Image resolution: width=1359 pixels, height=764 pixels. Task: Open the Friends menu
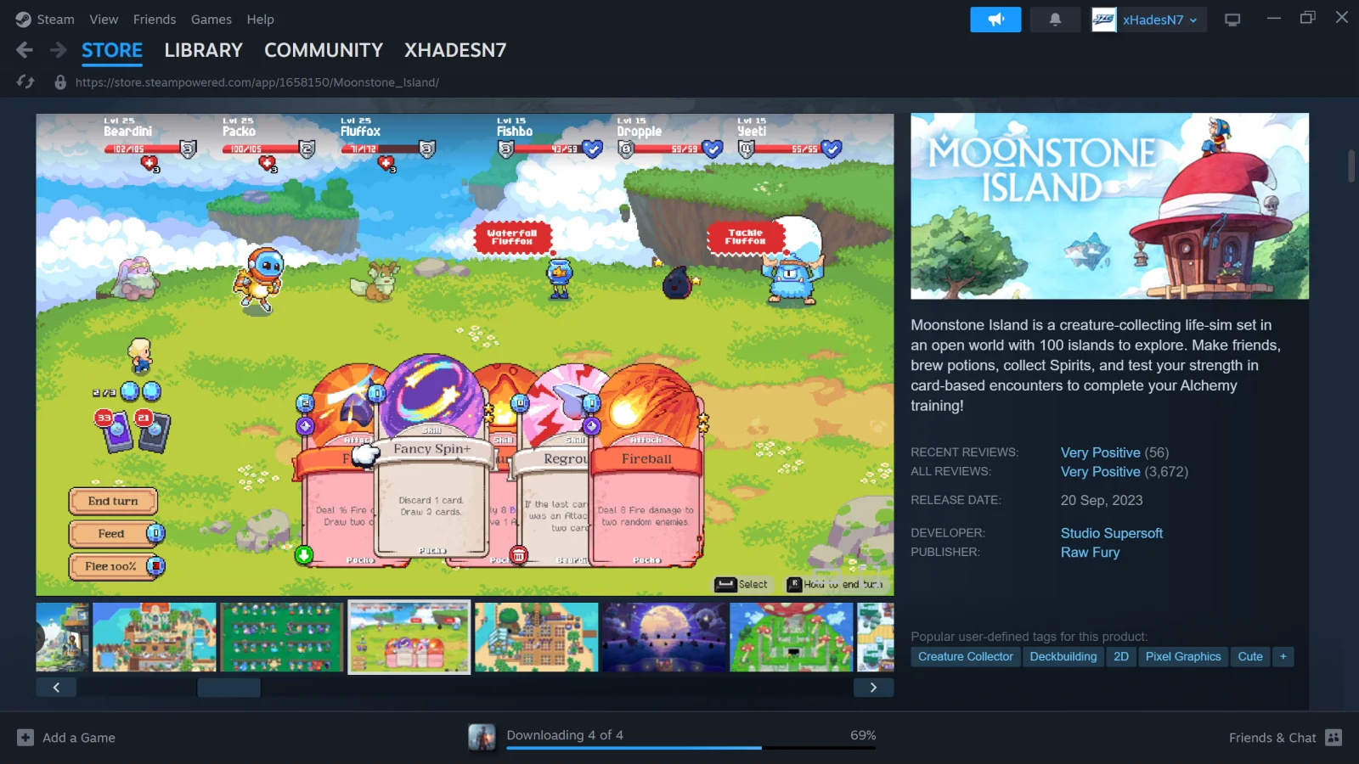click(x=155, y=20)
